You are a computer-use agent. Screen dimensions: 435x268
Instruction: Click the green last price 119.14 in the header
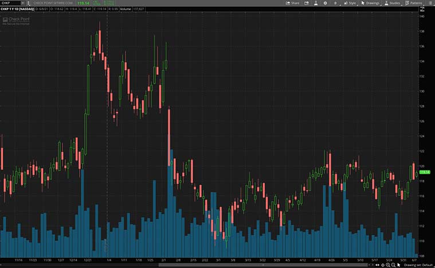(x=83, y=3)
